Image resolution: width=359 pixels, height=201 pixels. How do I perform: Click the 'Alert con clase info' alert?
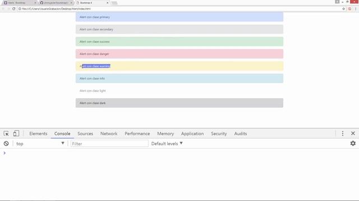[x=179, y=78]
